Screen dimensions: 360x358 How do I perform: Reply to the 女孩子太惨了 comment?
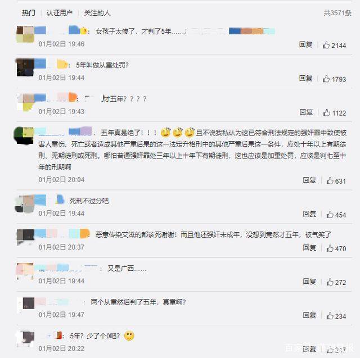tap(305, 44)
